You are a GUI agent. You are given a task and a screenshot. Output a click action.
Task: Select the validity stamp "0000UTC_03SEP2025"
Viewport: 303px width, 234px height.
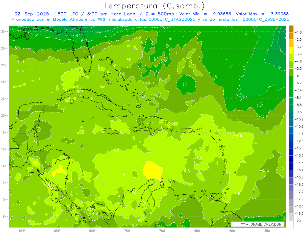point(266,19)
